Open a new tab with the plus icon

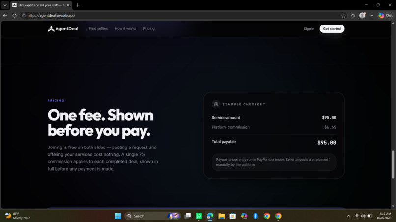pyautogui.click(x=77, y=5)
